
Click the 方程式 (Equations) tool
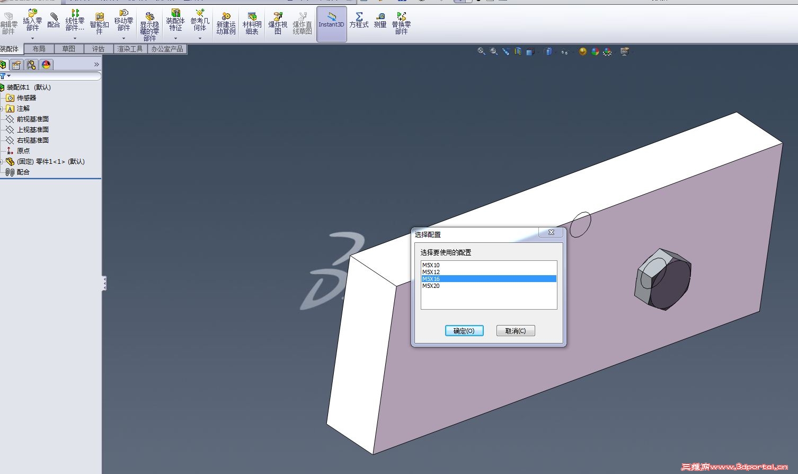pyautogui.click(x=359, y=20)
